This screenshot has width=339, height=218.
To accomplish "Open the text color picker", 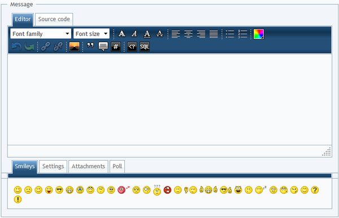I will (259, 34).
